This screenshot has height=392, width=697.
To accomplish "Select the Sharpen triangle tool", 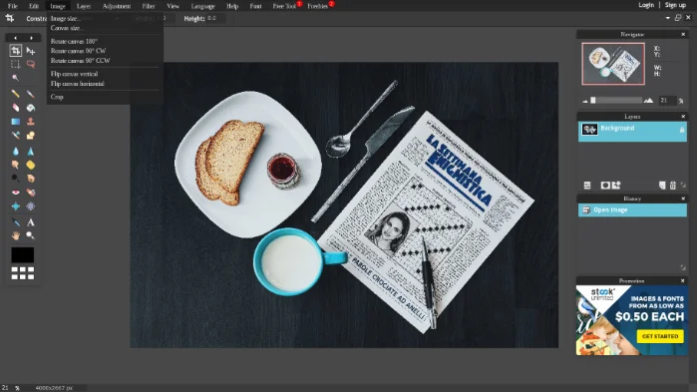I will (31, 151).
